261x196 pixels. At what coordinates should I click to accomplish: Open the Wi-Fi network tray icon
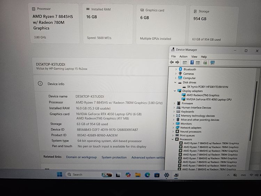pyautogui.click(x=251, y=175)
